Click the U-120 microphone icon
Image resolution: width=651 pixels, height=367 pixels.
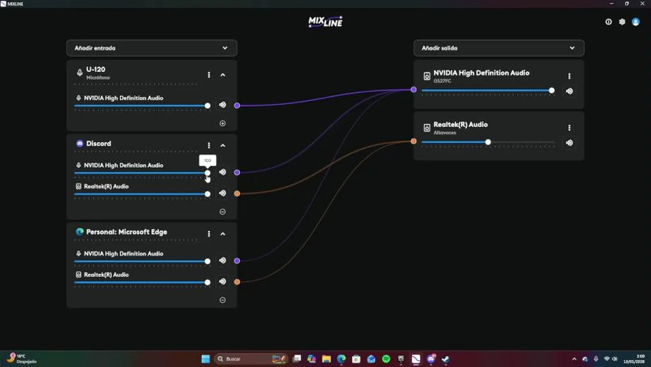pos(79,73)
